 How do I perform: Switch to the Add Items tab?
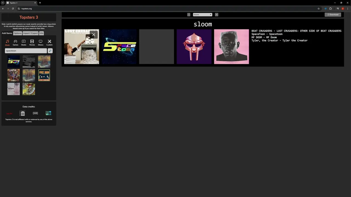click(x=7, y=33)
